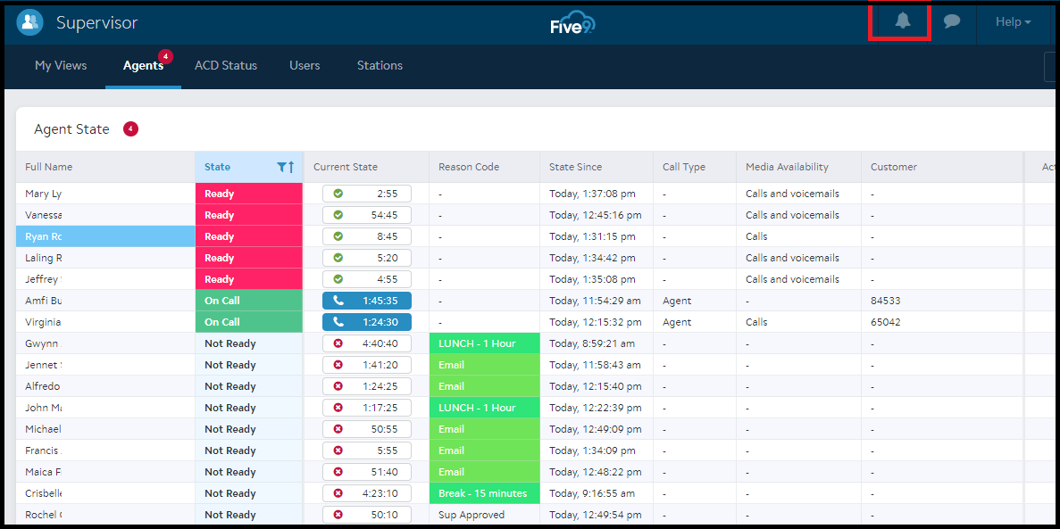This screenshot has width=1060, height=529.
Task: Click the red 4 badge next to Agent State
Action: [x=130, y=128]
